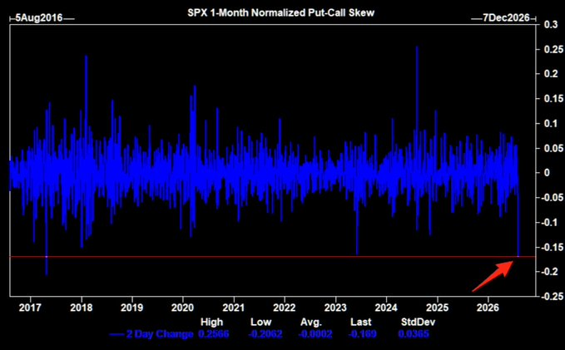The image size is (565, 350).
Task: Click the 0.15 y-axis label
Action: pos(554,99)
